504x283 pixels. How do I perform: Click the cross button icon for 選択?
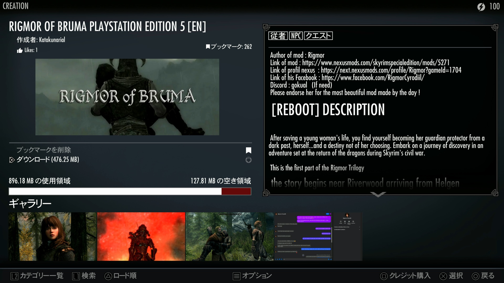[x=443, y=276]
